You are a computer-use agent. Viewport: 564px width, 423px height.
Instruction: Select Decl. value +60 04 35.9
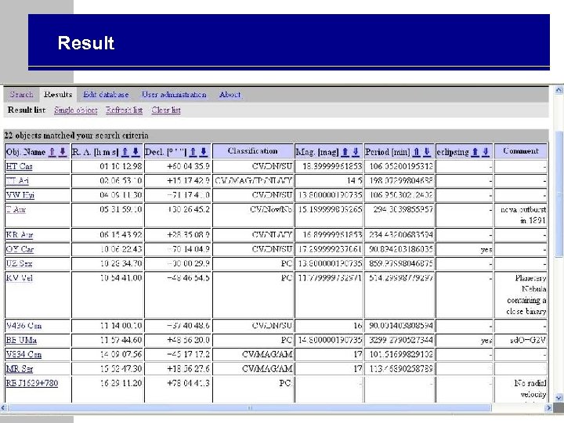(x=188, y=166)
